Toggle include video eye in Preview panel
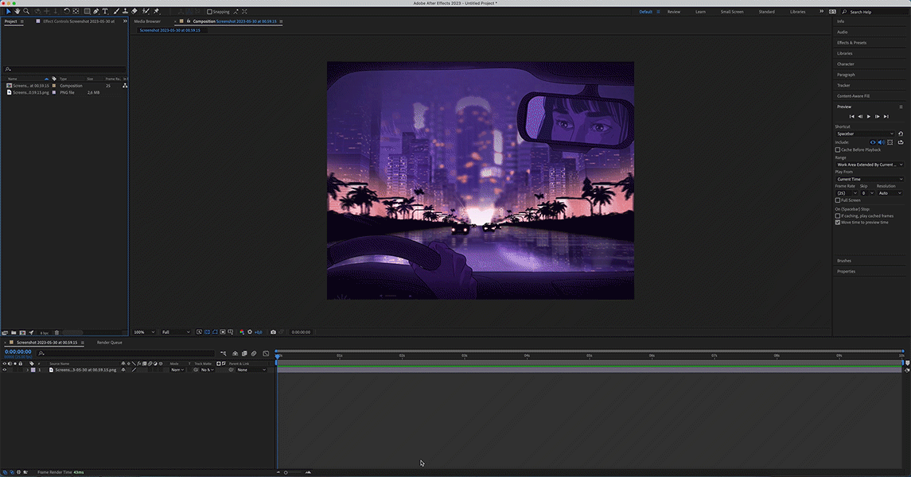911x477 pixels. pyautogui.click(x=873, y=142)
